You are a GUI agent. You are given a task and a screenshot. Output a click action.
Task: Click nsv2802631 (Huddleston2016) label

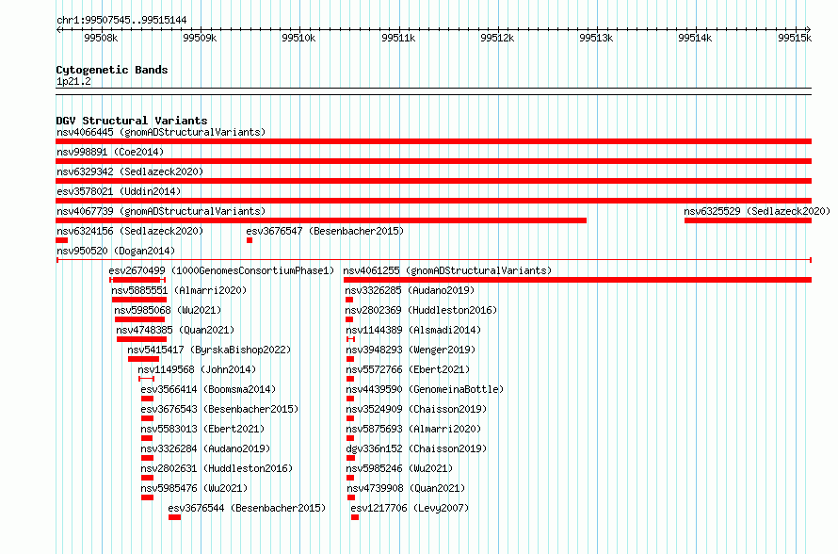[217, 468]
